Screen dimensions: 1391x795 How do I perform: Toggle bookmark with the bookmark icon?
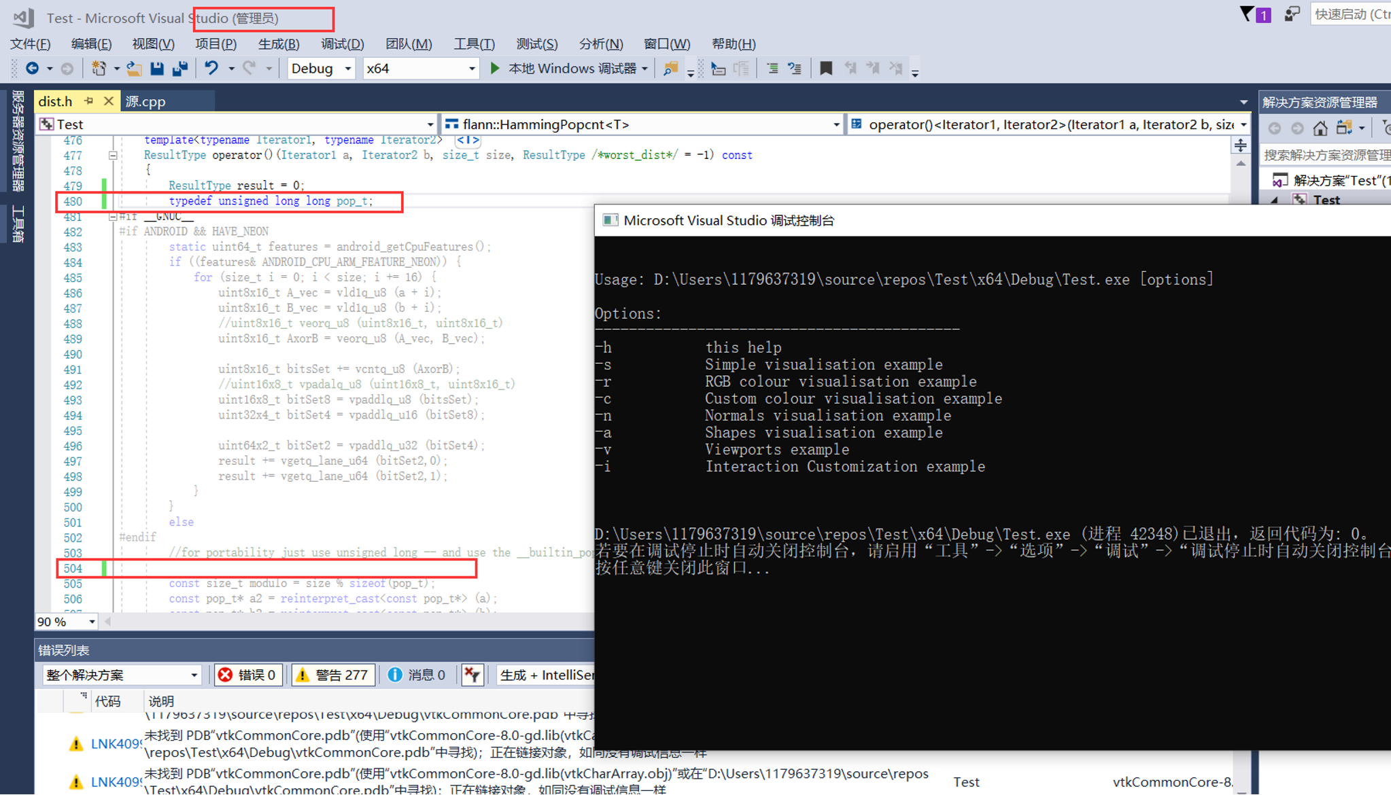(x=825, y=69)
